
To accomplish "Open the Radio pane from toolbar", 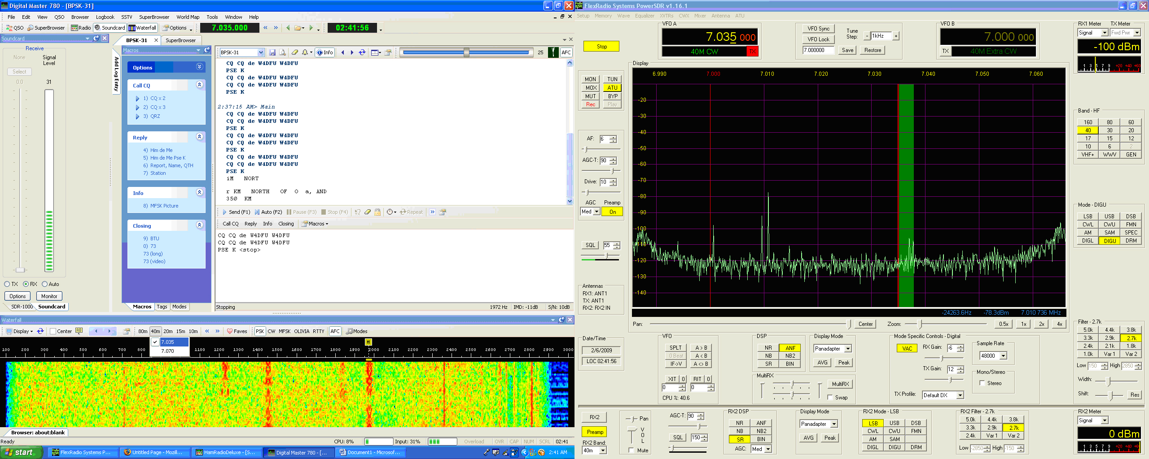I will [81, 28].
